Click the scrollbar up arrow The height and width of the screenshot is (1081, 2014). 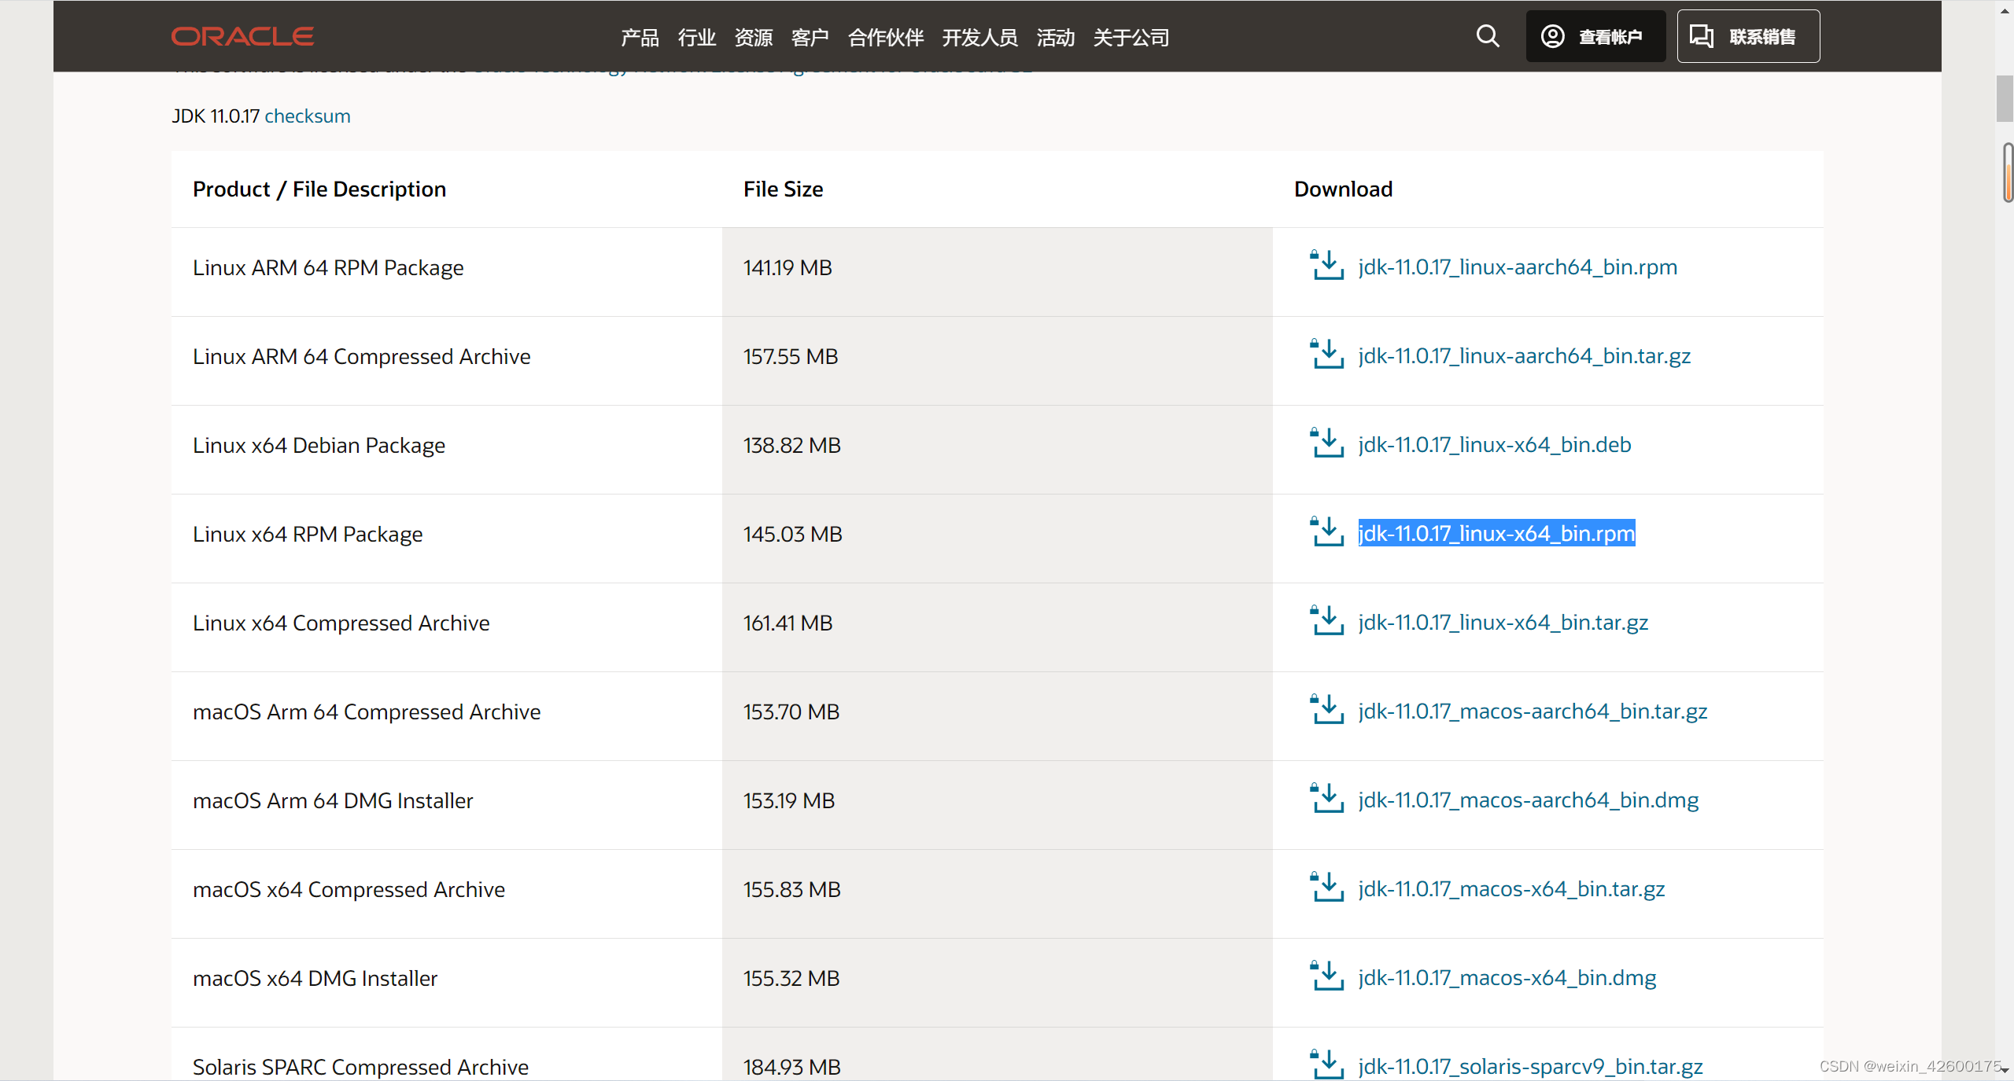(2005, 10)
